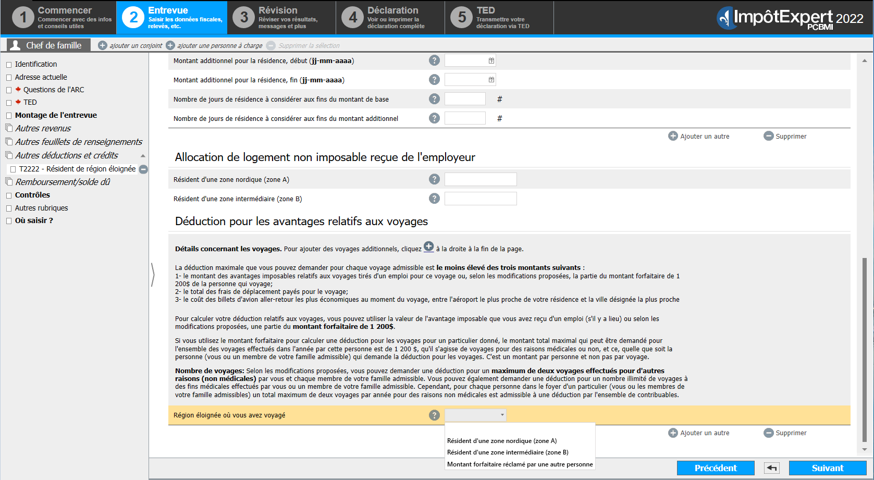Click the ImpôtExpert 2022 logo

click(x=791, y=18)
